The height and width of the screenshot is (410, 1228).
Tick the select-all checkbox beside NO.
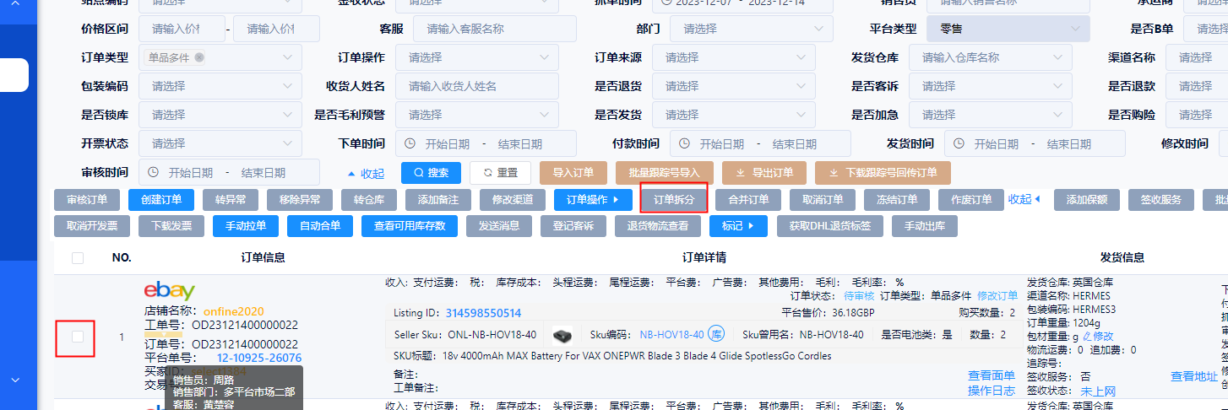(78, 258)
